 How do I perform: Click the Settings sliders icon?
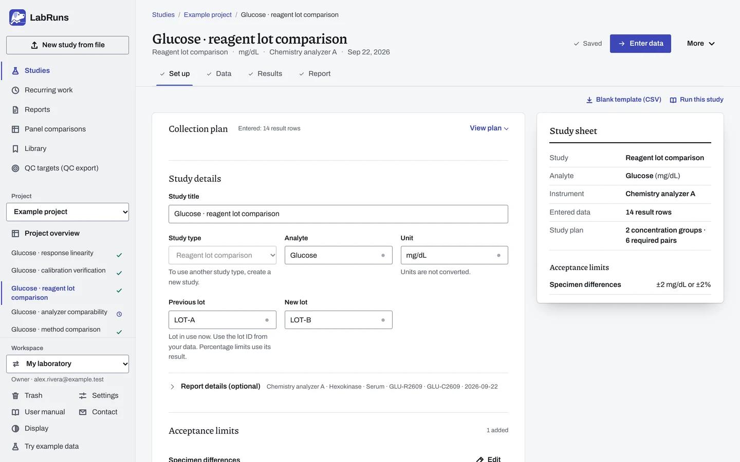pos(83,396)
